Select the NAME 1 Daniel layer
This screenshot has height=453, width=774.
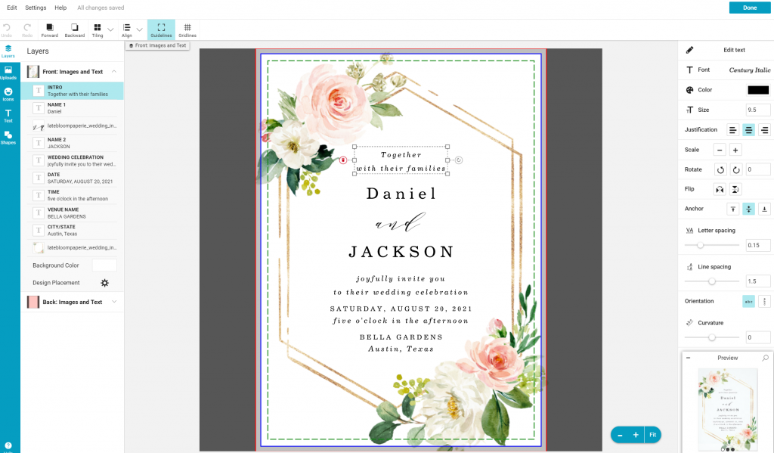(72, 108)
